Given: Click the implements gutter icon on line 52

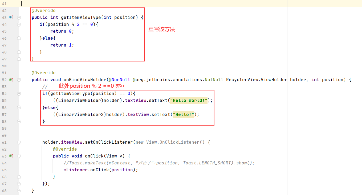Looking at the screenshot, I should (x=11, y=80).
